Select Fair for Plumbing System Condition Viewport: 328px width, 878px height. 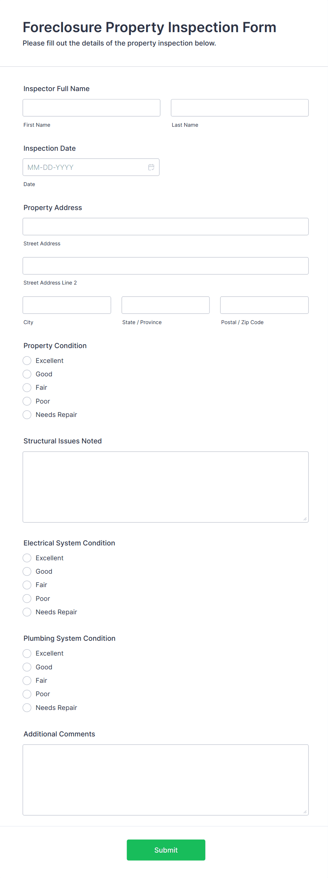[27, 680]
